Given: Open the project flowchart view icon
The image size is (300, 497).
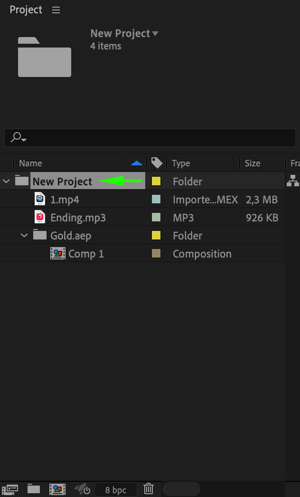Looking at the screenshot, I should point(293,181).
